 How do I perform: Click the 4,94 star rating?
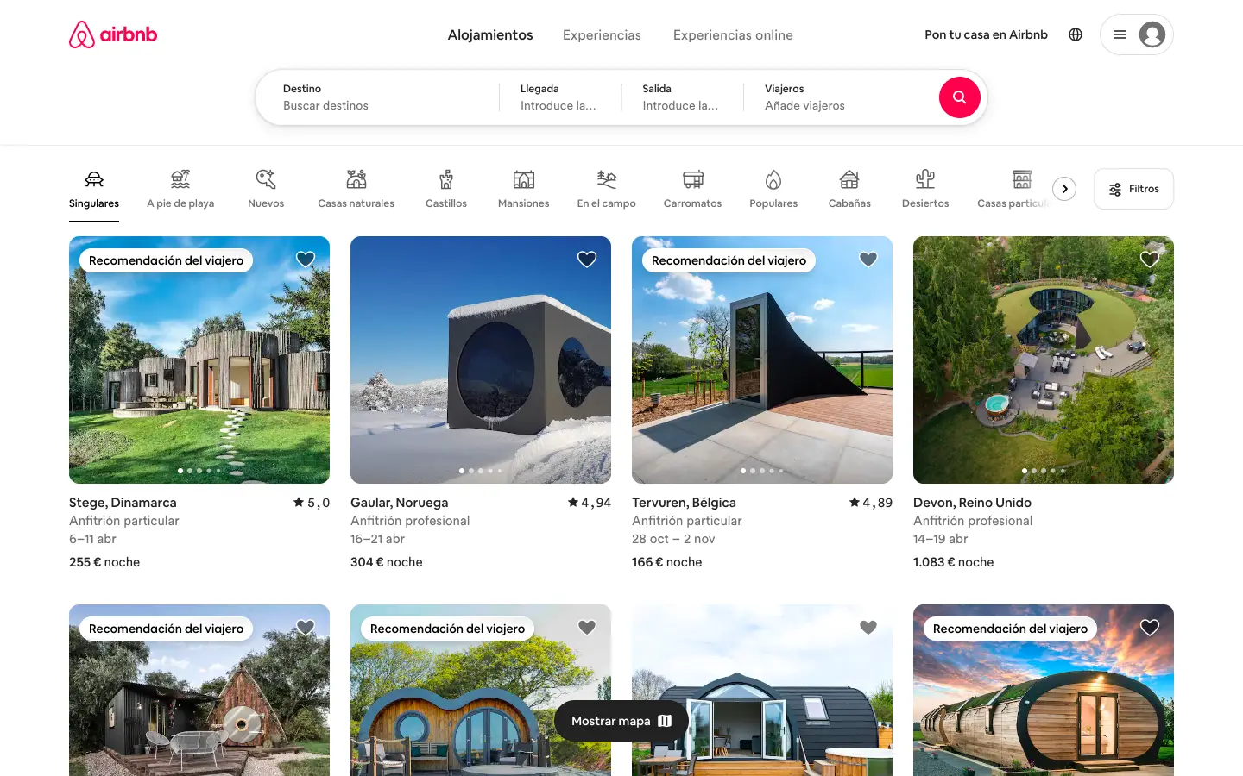click(x=590, y=503)
